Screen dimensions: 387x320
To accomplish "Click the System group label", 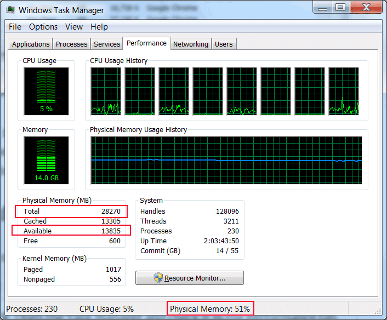I will pos(151,201).
